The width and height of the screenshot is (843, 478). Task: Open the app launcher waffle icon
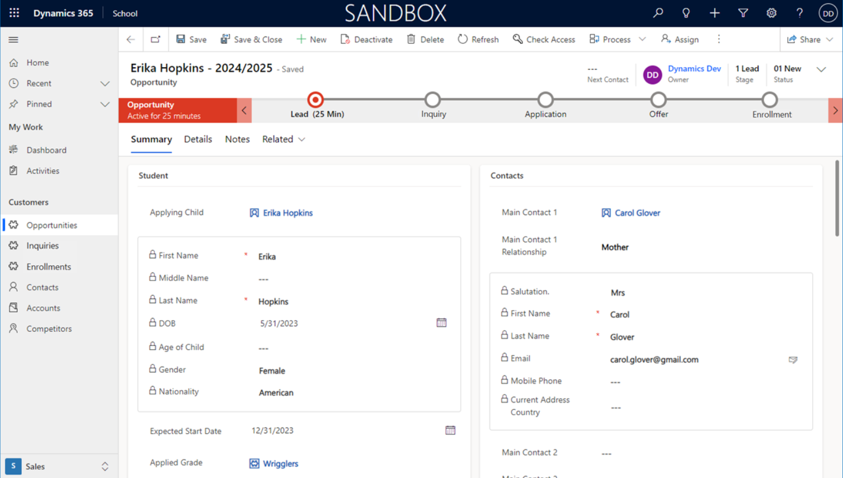point(14,13)
